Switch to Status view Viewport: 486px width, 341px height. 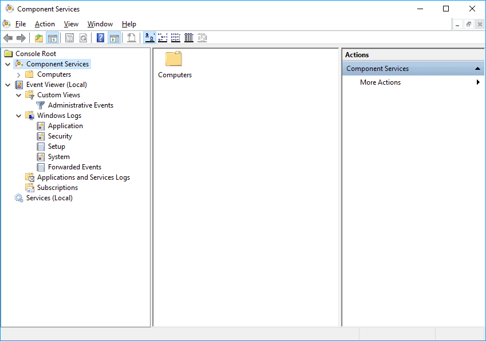coord(202,38)
